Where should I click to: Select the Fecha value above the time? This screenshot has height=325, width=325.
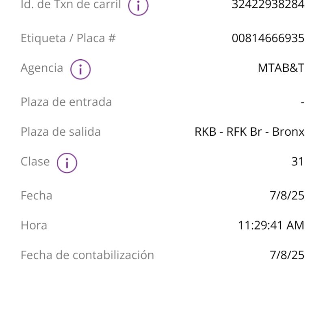pyautogui.click(x=287, y=195)
